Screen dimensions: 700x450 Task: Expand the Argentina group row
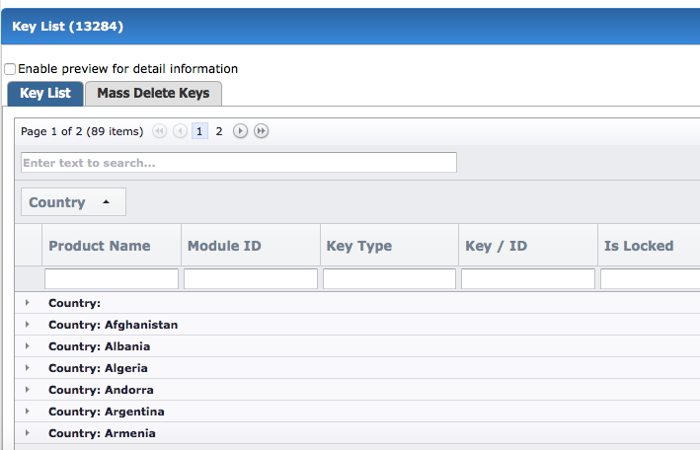tap(28, 412)
